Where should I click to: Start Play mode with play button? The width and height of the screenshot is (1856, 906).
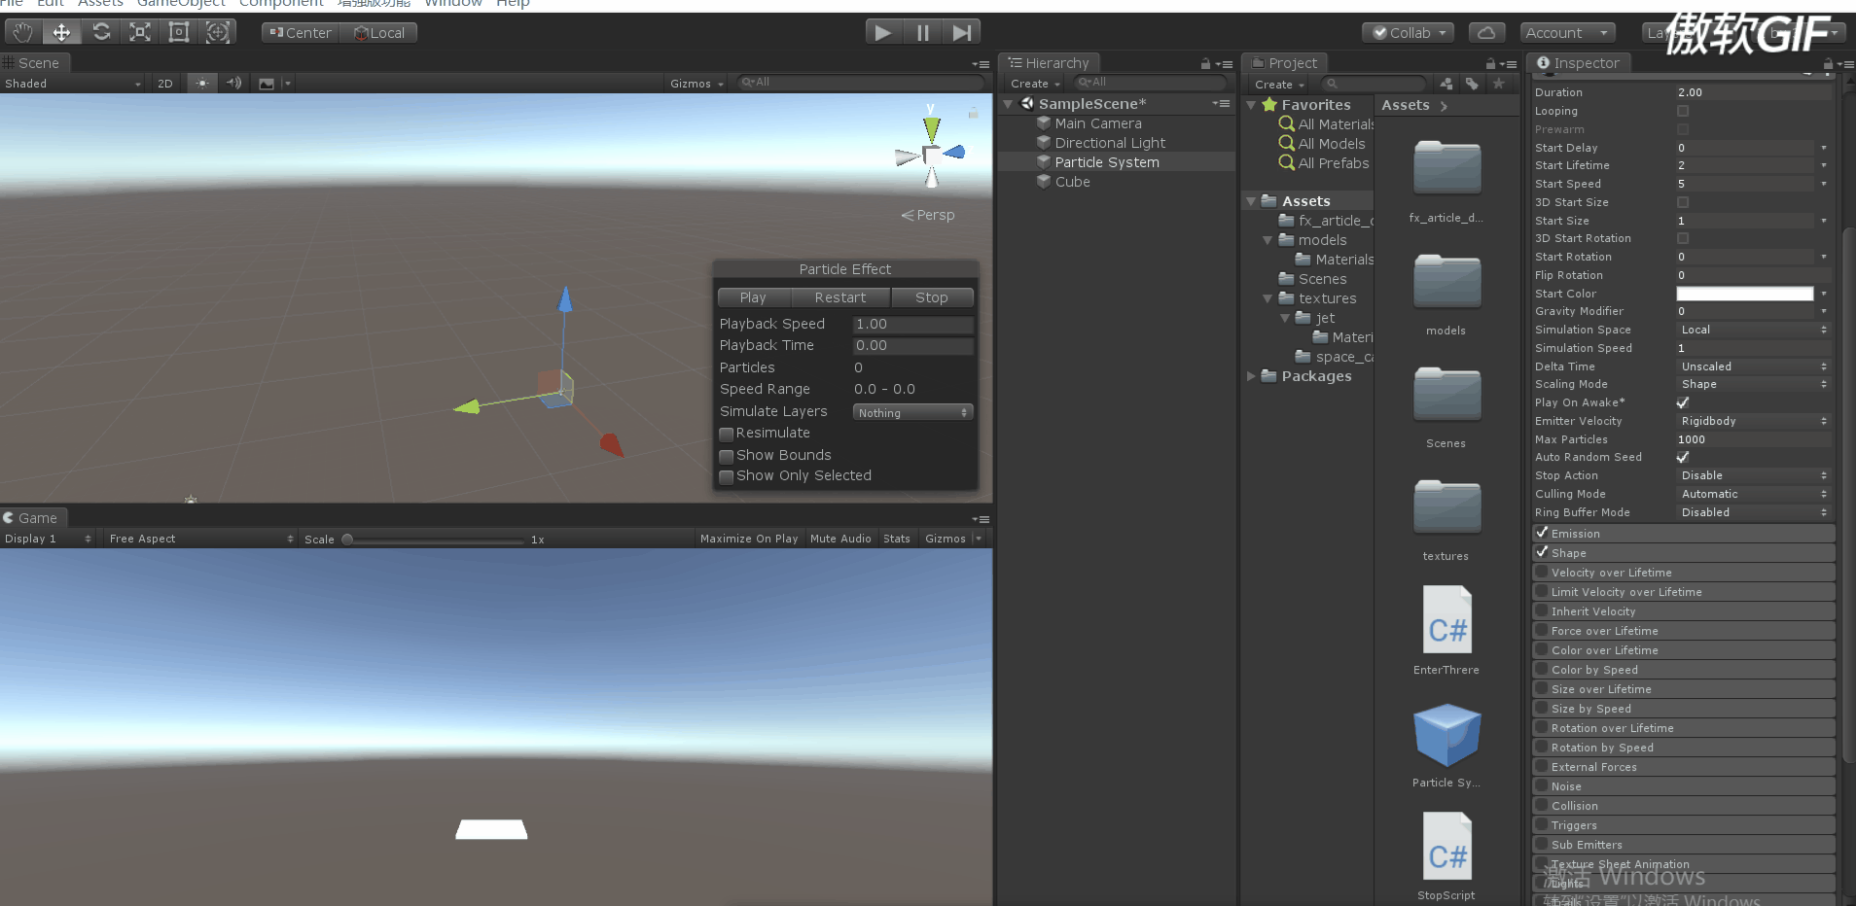pyautogui.click(x=883, y=32)
